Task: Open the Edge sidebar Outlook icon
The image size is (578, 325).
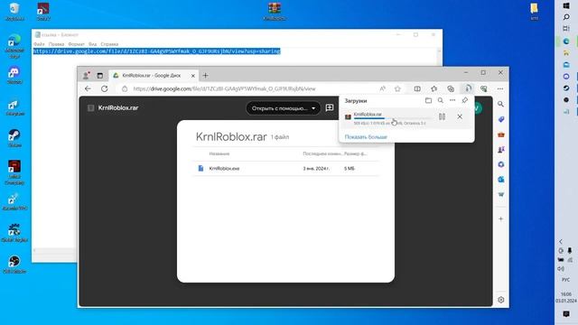Action: click(500, 180)
